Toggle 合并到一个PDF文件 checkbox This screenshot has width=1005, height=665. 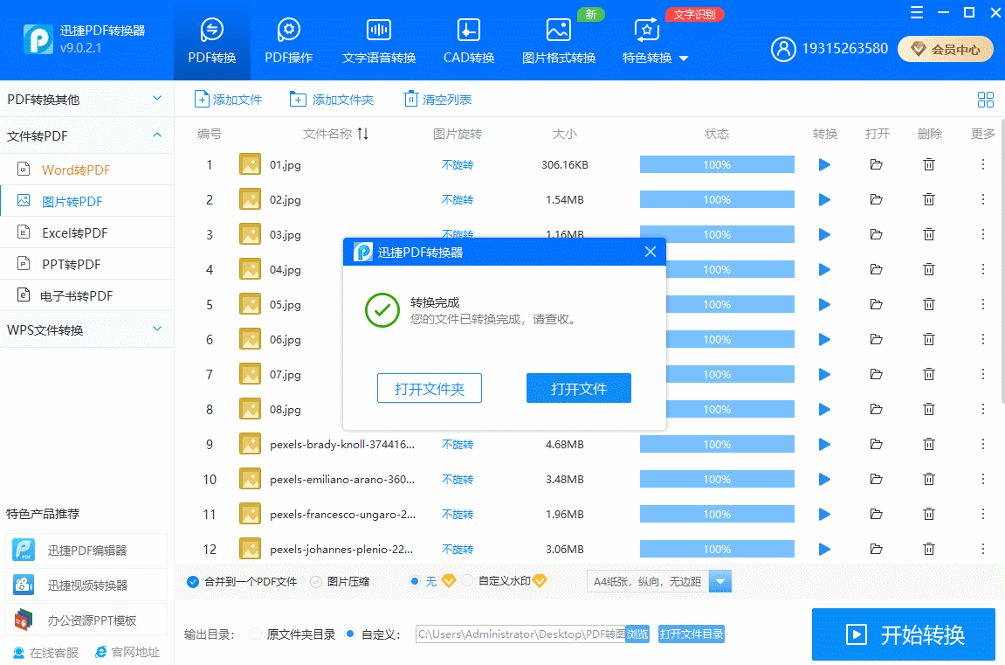click(x=192, y=582)
